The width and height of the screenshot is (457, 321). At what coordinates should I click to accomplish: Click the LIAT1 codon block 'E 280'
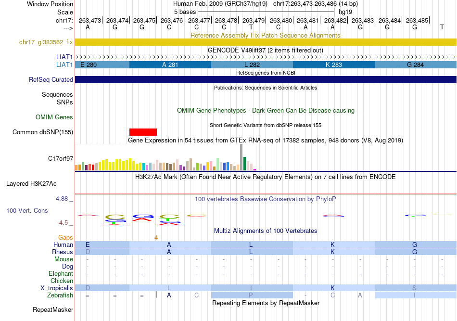pos(102,64)
